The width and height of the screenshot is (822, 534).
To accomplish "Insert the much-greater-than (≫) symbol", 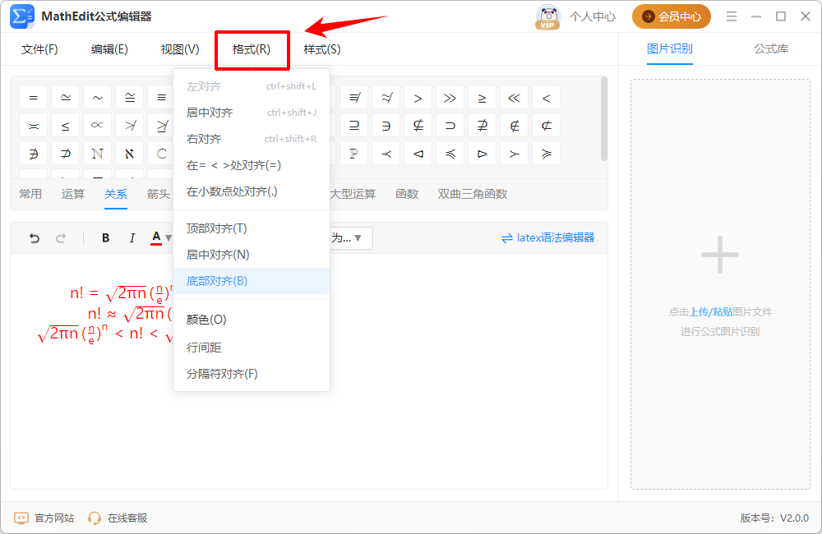I will (x=450, y=98).
